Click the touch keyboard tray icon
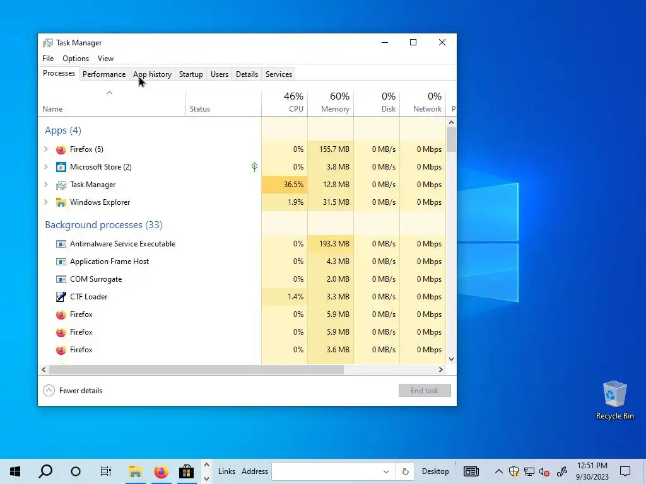The image size is (646, 484). [471, 471]
